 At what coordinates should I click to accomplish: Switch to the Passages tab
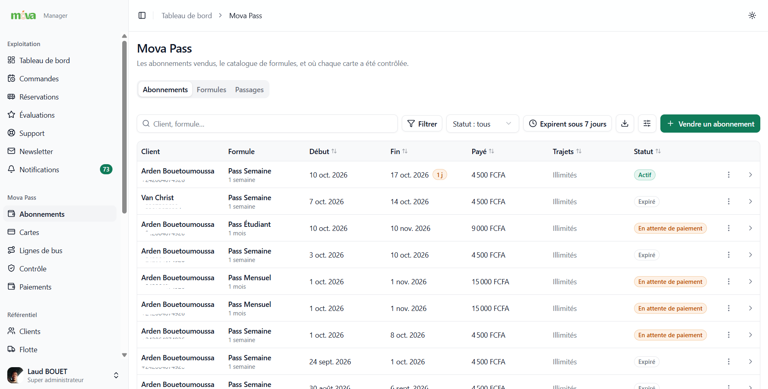[249, 89]
